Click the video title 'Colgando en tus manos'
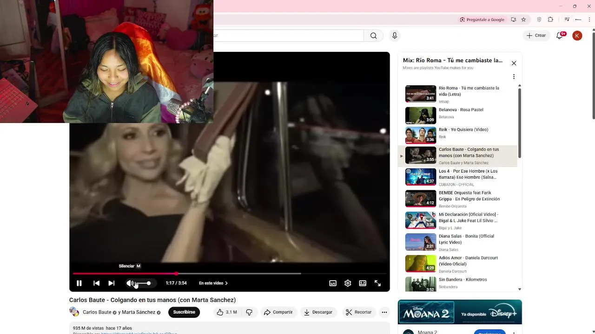 pos(152,300)
